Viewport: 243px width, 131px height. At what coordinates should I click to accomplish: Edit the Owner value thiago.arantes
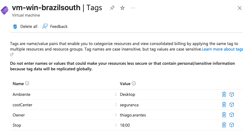133,115
